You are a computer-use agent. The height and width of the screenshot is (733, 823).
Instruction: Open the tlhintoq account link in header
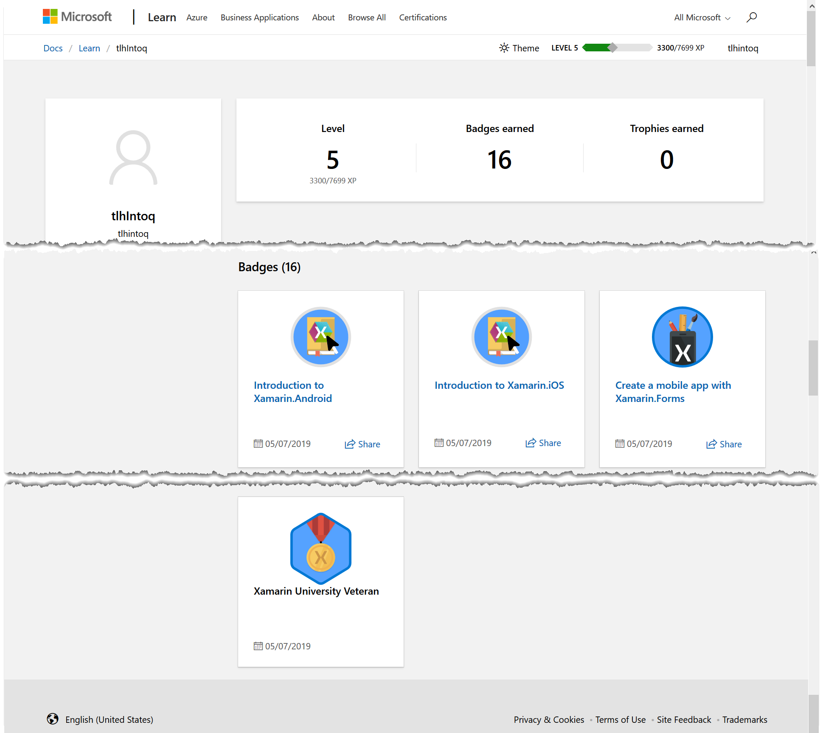click(743, 48)
